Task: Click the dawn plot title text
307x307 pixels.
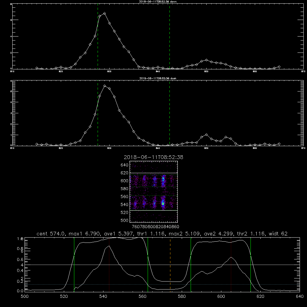Action: click(158, 2)
